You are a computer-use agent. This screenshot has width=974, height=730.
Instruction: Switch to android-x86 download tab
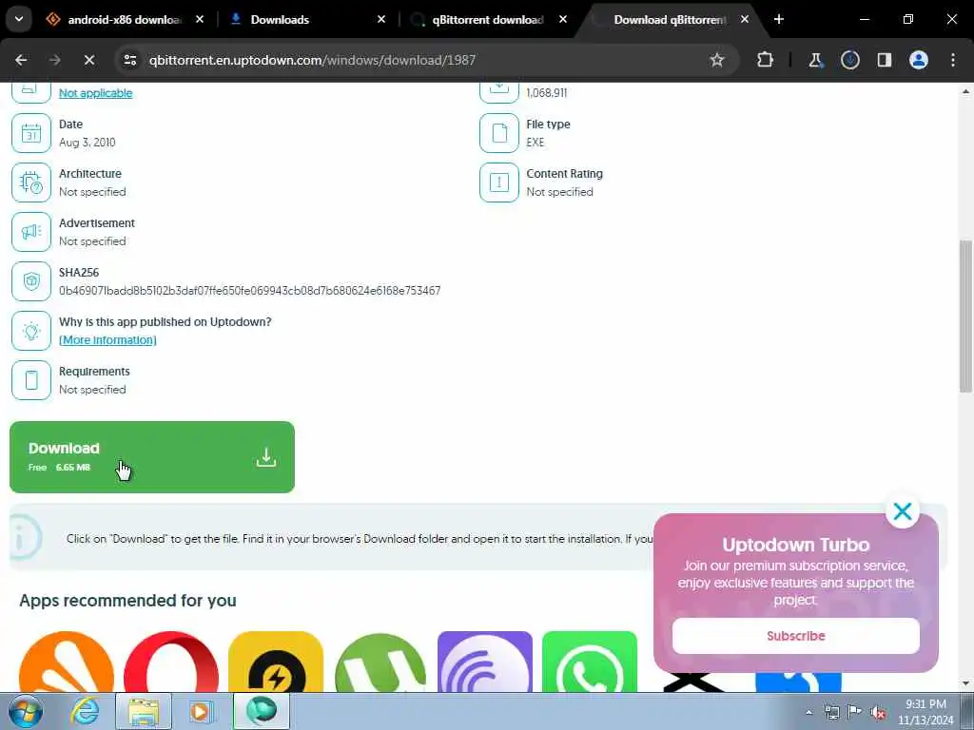pos(125,20)
